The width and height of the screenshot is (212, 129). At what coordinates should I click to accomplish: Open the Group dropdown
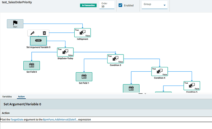155,5
